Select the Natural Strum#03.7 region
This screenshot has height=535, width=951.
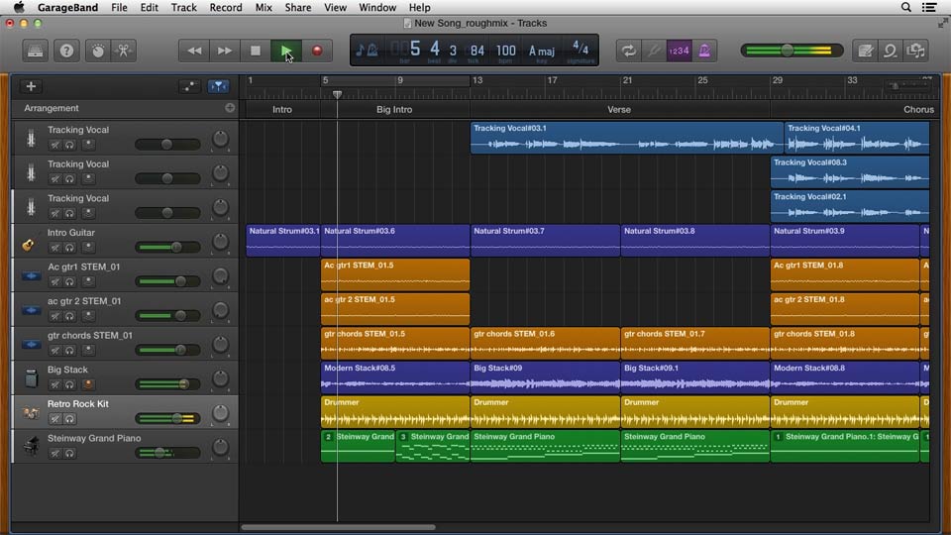[545, 240]
